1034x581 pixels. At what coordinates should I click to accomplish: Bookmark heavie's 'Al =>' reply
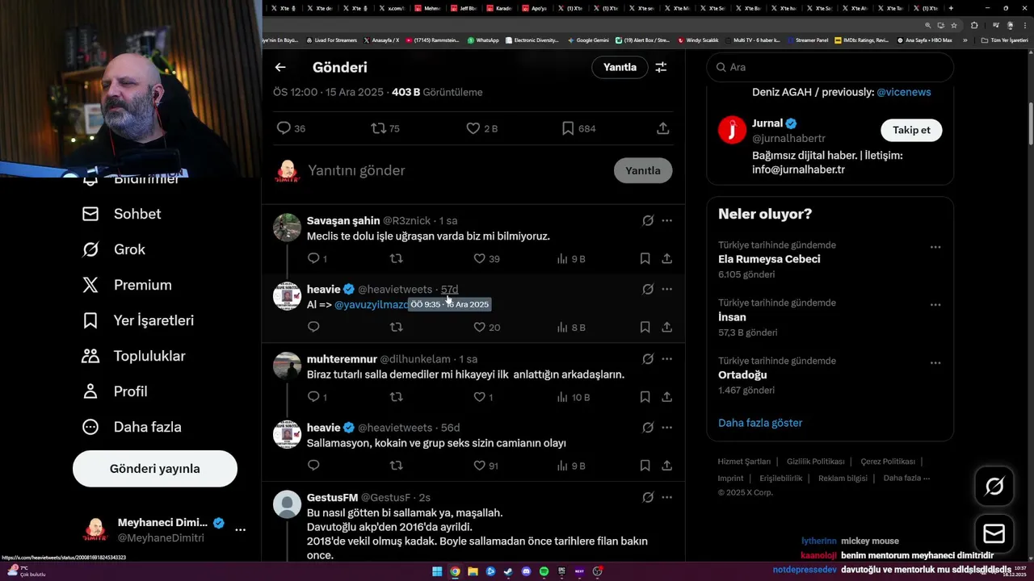click(645, 327)
